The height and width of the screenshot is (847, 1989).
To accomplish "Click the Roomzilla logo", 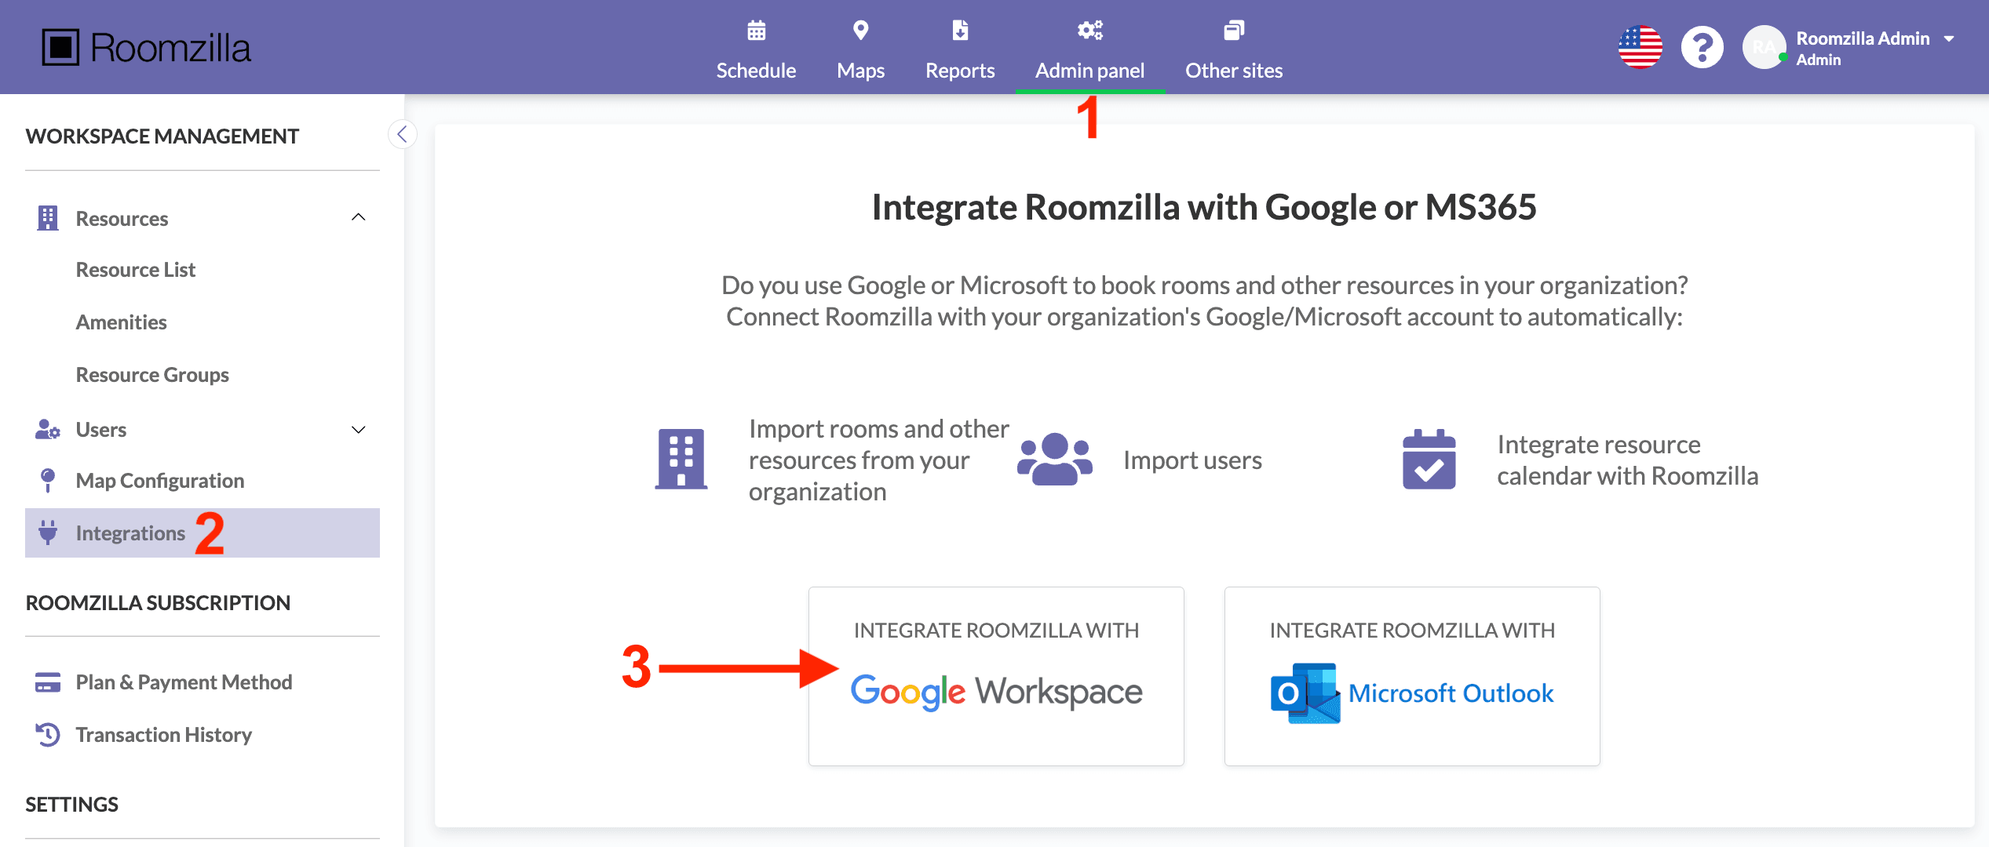I will pyautogui.click(x=147, y=48).
